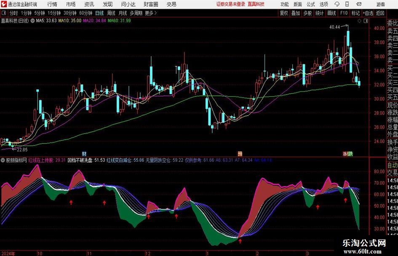
Task: Open the customer service headset icon
Action: pyautogui.click(x=337, y=4)
